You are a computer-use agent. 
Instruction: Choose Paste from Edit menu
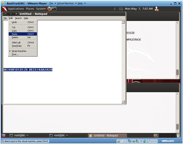coord(23,34)
